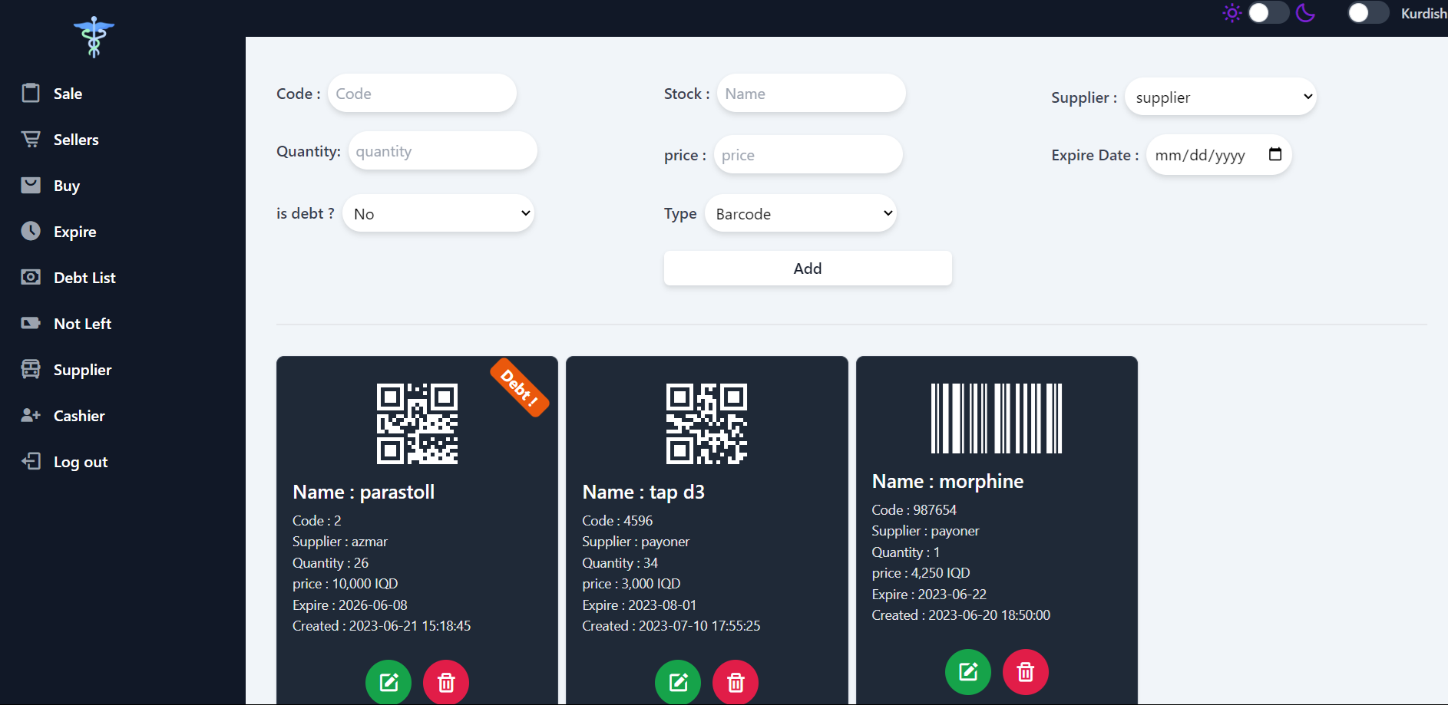Click the sun light-mode icon
Image resolution: width=1448 pixels, height=715 pixels.
1232,13
